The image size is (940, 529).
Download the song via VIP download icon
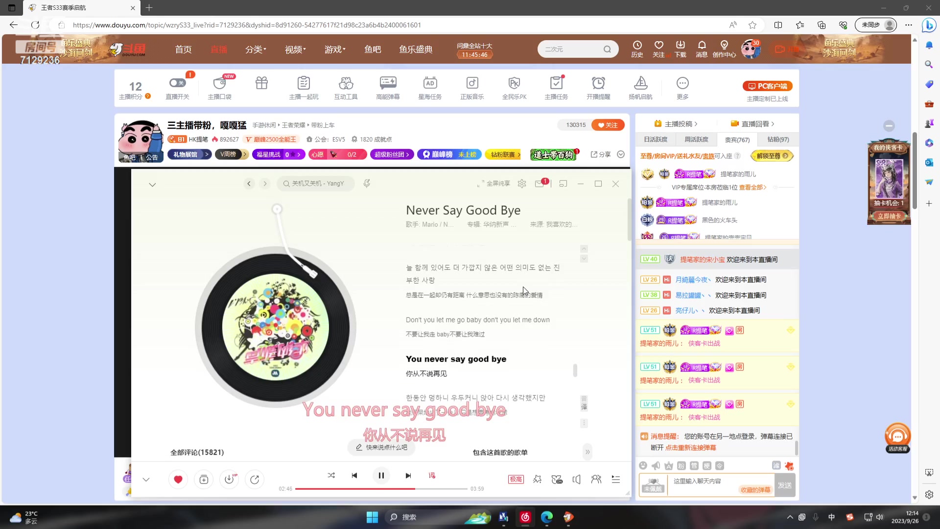click(x=229, y=480)
